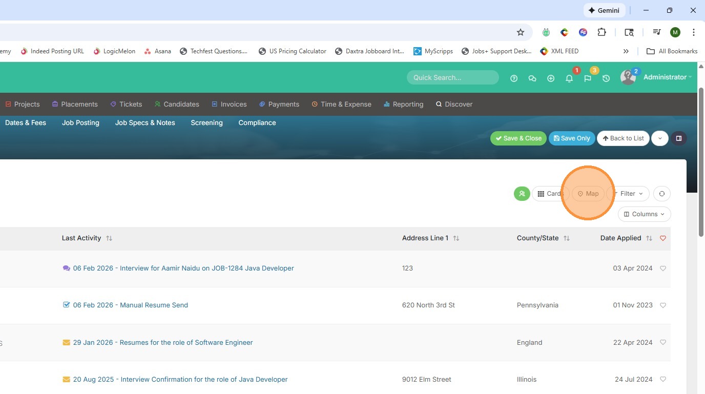Open the Chrome three-dot menu

coord(693,32)
